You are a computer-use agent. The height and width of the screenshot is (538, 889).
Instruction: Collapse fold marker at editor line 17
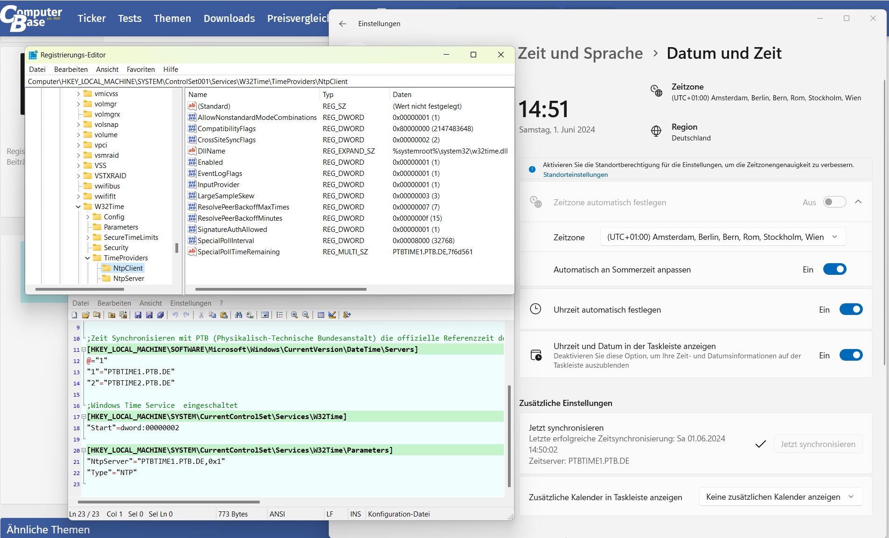click(83, 417)
